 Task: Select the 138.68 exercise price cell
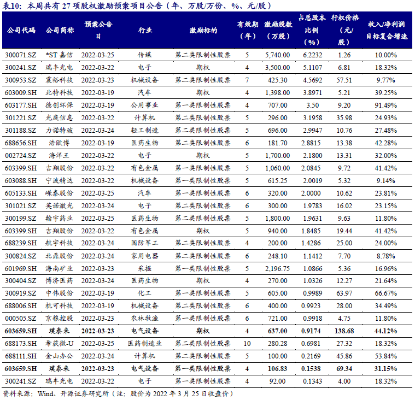343,330
